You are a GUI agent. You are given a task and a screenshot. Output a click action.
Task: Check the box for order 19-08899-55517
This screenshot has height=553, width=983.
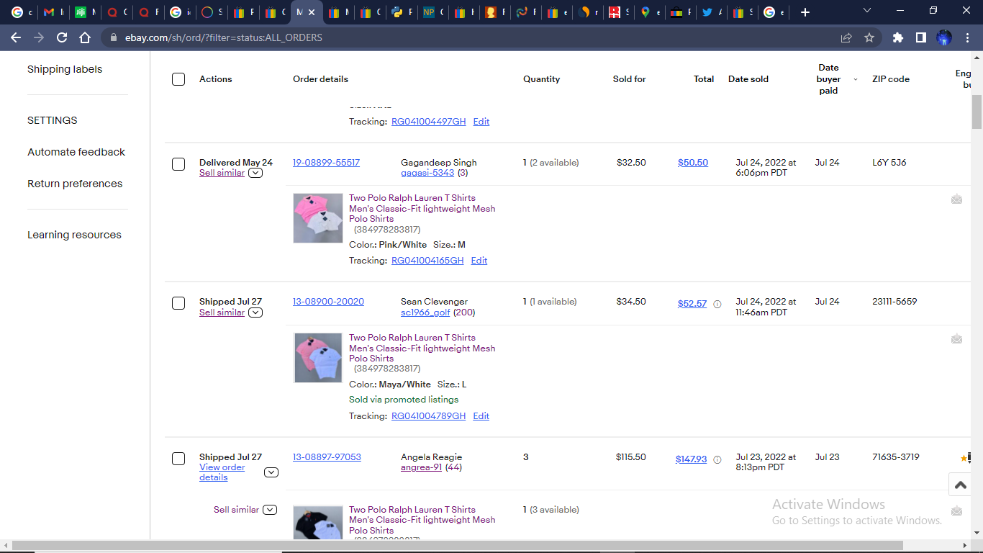178,164
